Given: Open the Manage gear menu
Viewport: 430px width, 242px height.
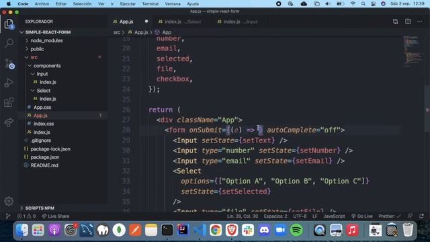Looking at the screenshot, I should coord(9,201).
